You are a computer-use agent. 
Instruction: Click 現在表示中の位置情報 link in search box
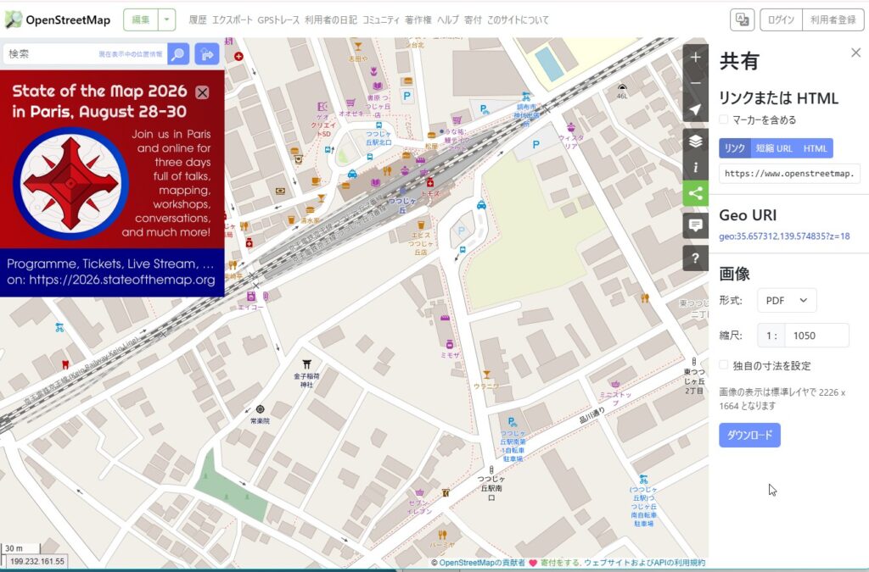[x=130, y=54]
